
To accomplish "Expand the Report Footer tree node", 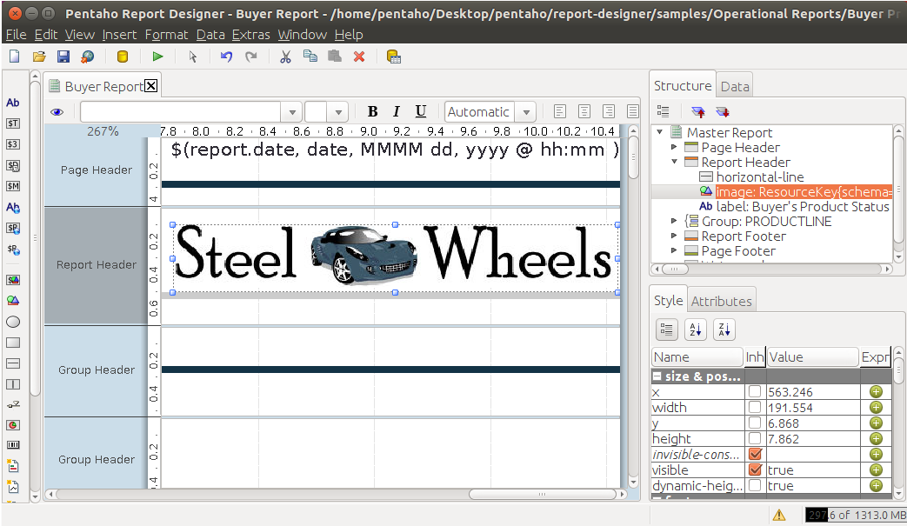I will tap(674, 236).
